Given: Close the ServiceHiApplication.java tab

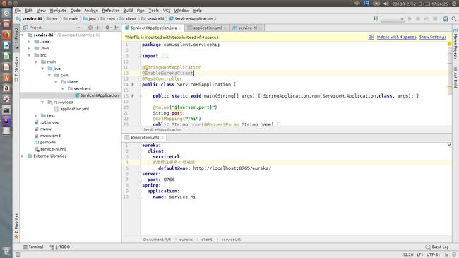Looking at the screenshot, I should (180, 28).
